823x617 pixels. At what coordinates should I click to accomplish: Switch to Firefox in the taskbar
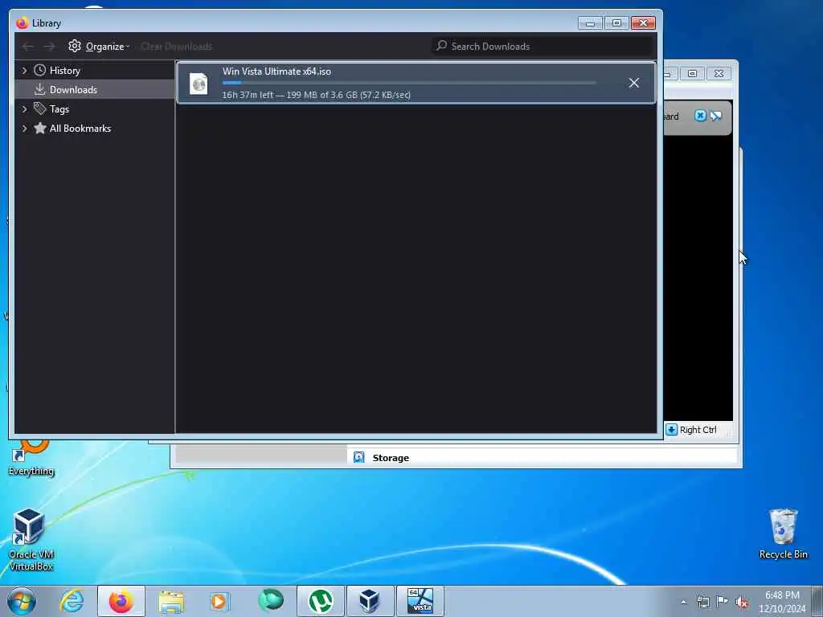click(121, 601)
